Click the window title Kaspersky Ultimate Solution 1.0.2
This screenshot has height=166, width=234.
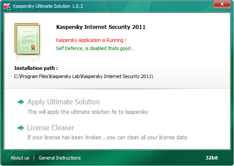48,6
